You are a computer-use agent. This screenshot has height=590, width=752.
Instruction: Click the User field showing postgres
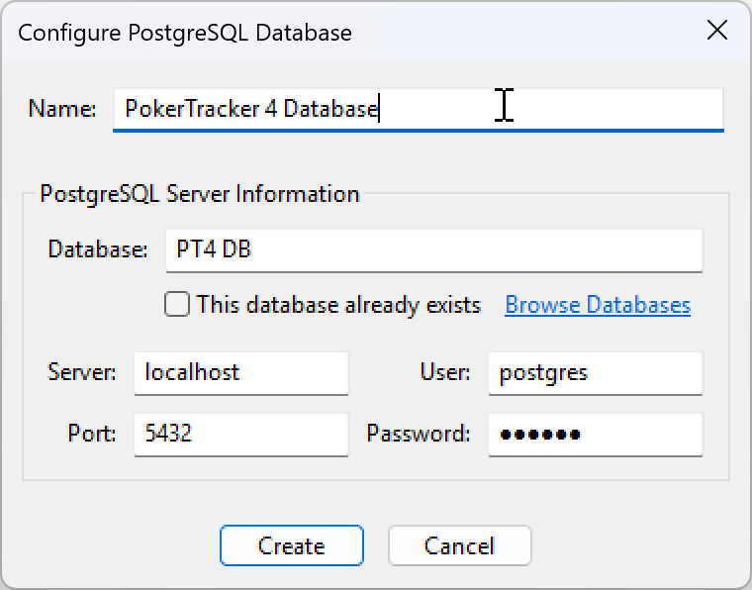coord(596,373)
